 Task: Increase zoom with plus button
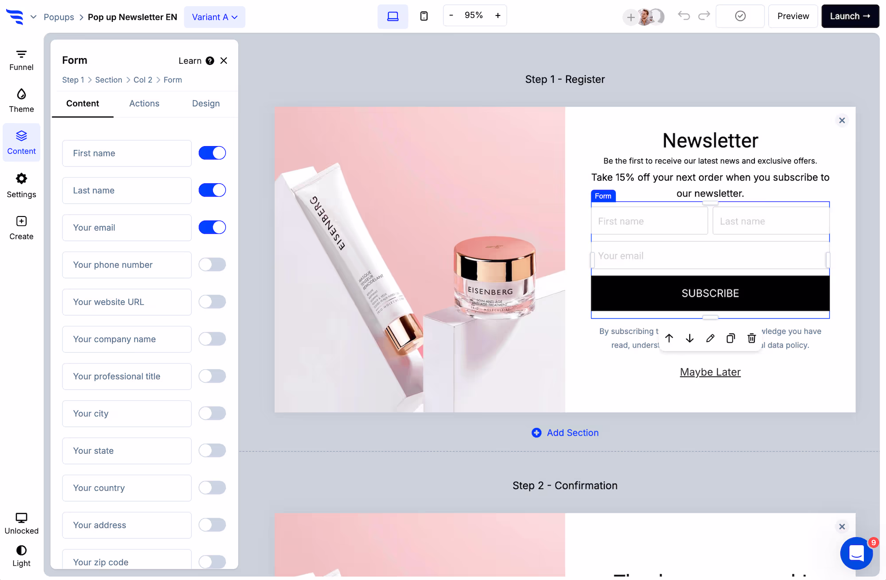[x=498, y=15]
